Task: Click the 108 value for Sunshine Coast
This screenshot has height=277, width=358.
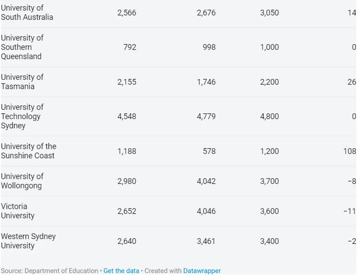Action: 349,151
